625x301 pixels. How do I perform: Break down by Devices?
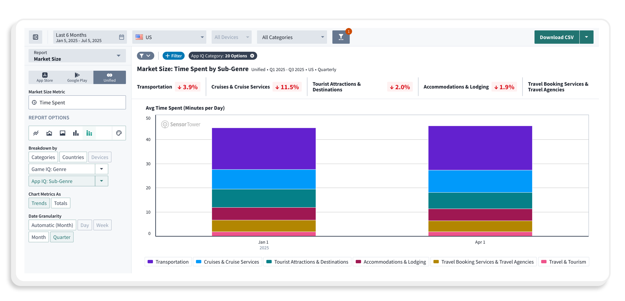[100, 157]
